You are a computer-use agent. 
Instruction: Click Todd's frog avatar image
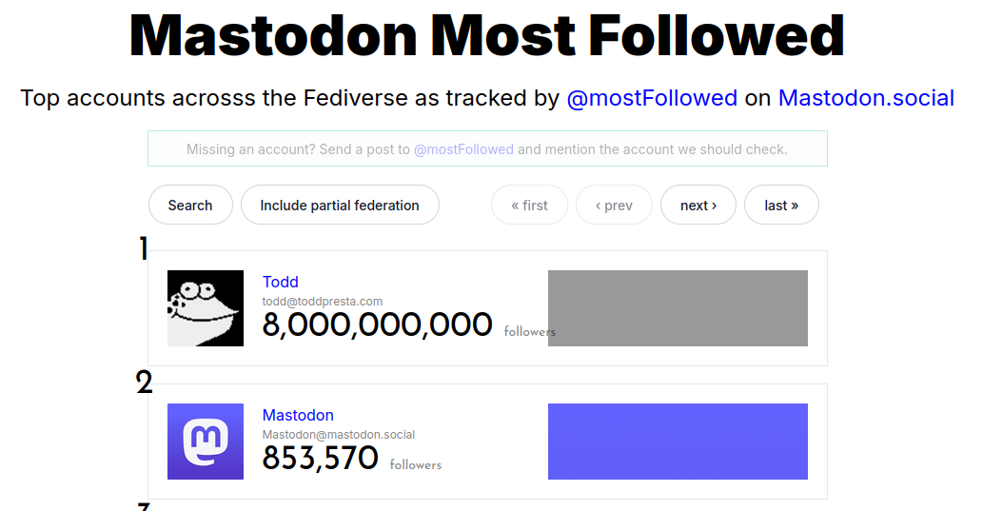(x=206, y=308)
